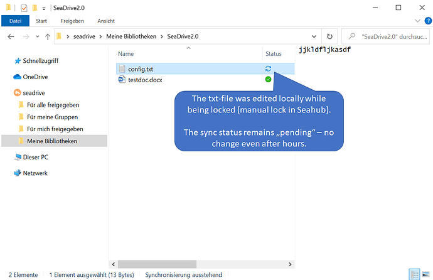Select Meine Bibliotheken in the sidebar
The height and width of the screenshot is (280, 433).
[x=54, y=141]
